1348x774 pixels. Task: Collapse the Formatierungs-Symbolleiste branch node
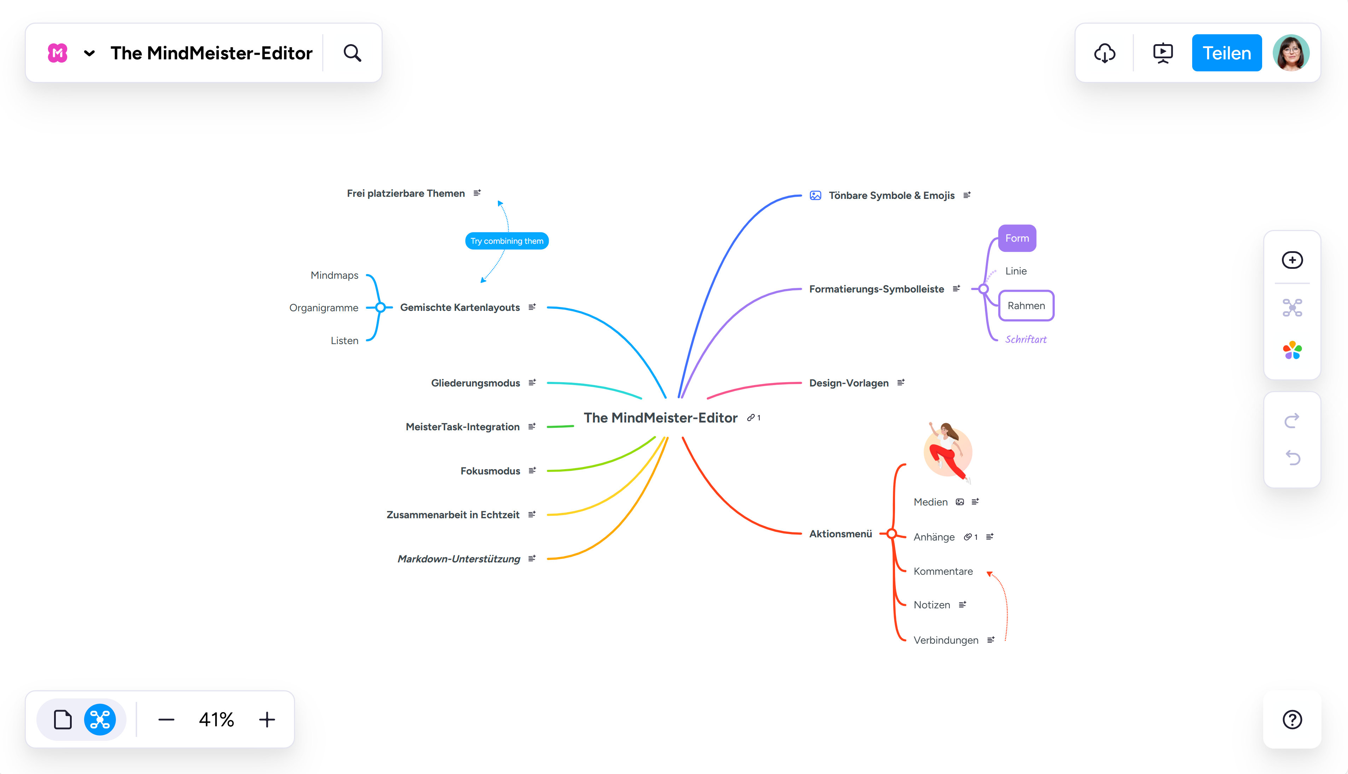(x=983, y=289)
